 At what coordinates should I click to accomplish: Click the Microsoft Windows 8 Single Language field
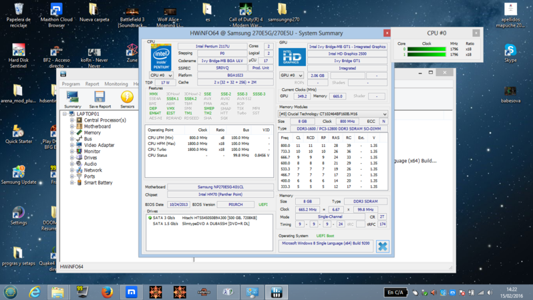click(326, 246)
